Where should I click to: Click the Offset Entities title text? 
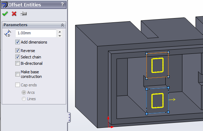[x=25, y=5]
